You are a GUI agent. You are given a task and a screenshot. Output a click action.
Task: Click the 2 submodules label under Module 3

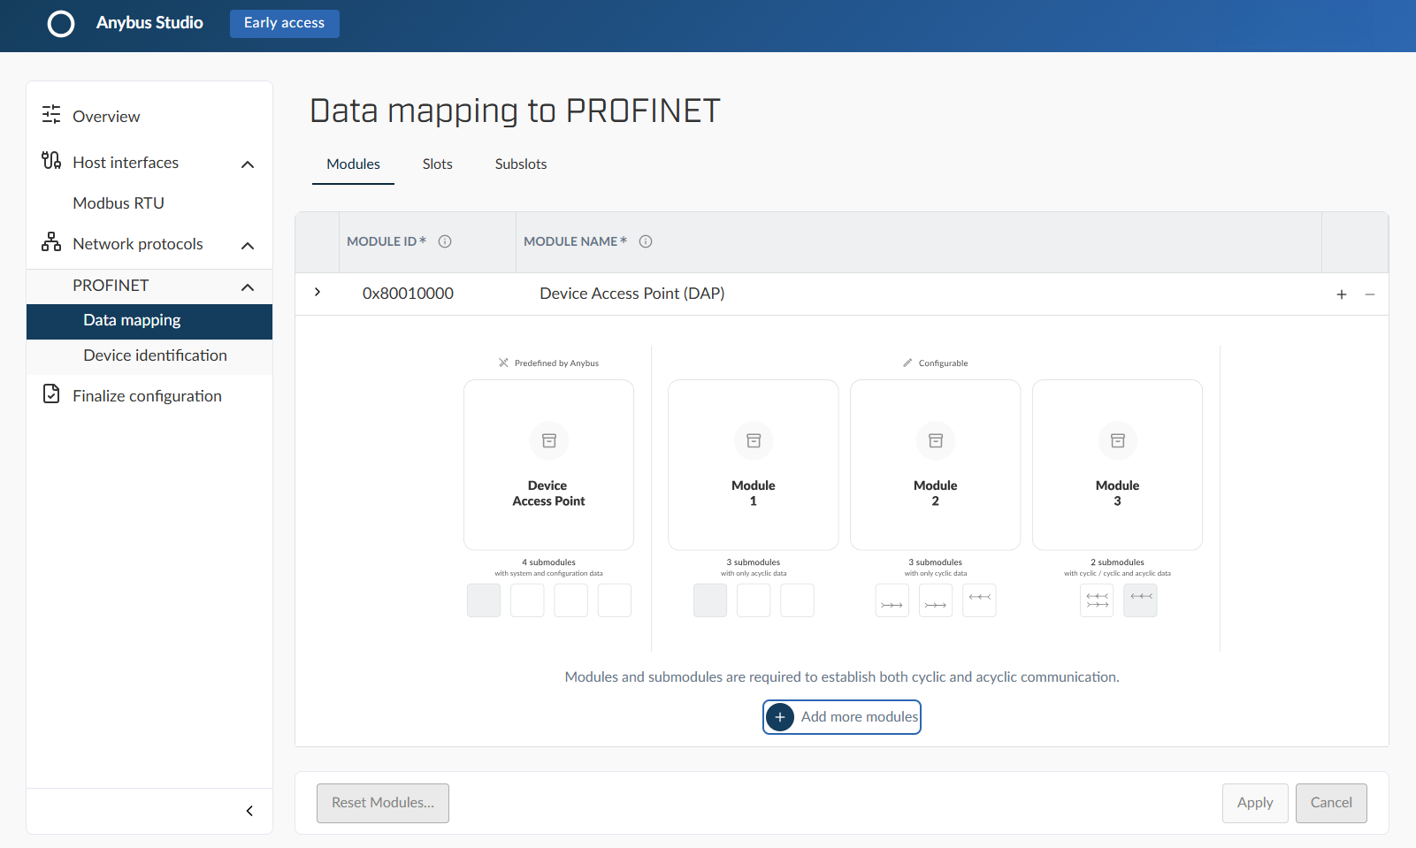coord(1118,562)
